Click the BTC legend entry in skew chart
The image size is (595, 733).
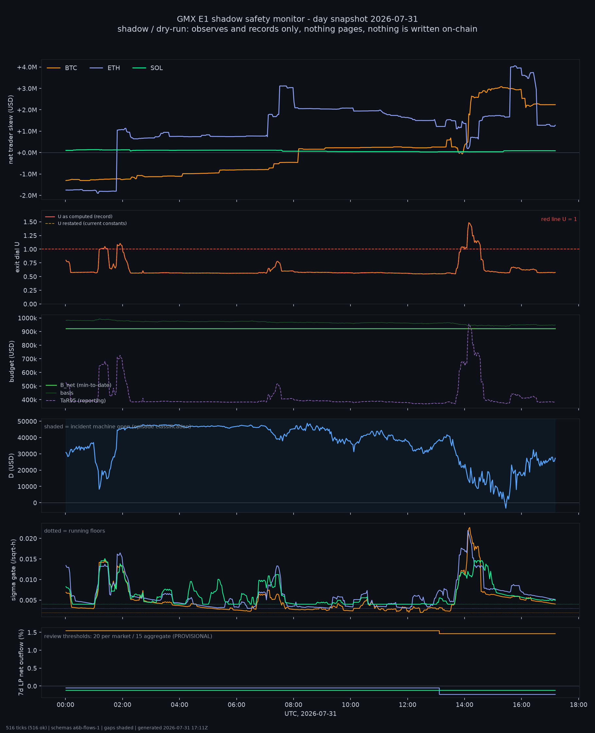coord(62,68)
